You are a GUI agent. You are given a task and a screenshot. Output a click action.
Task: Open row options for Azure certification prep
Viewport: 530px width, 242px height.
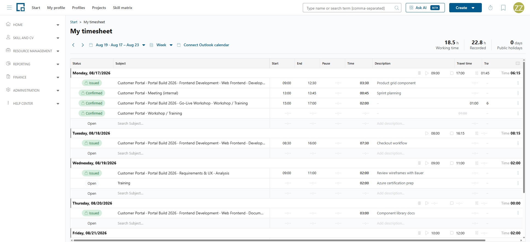click(518, 183)
